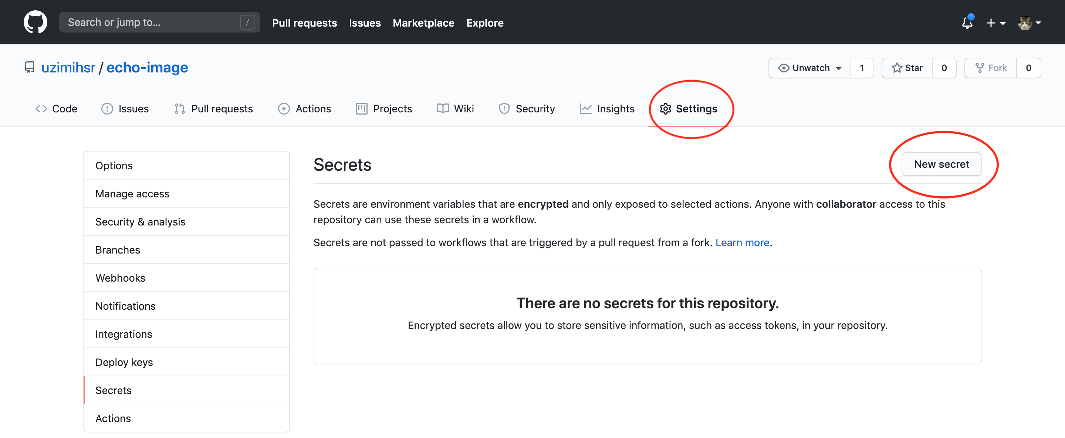
Task: Open Options in settings sidebar
Action: 186,166
